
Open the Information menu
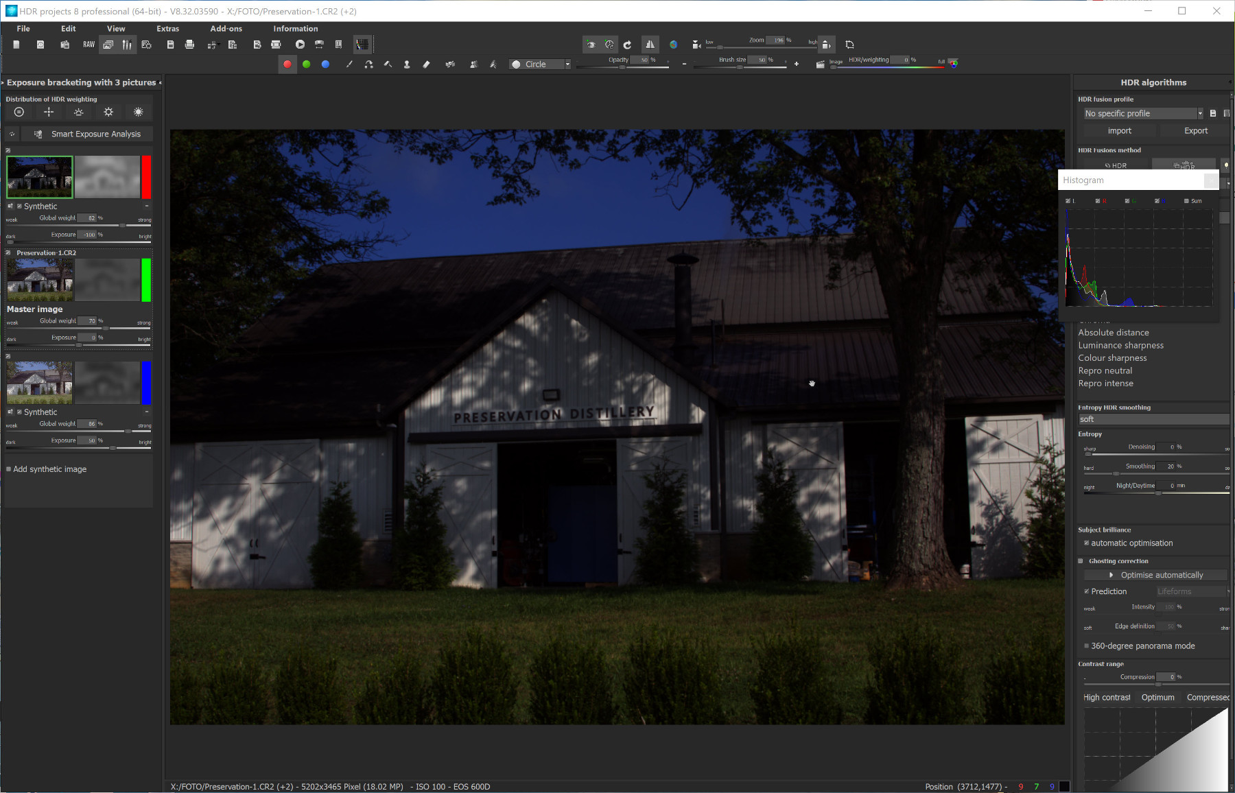point(296,29)
